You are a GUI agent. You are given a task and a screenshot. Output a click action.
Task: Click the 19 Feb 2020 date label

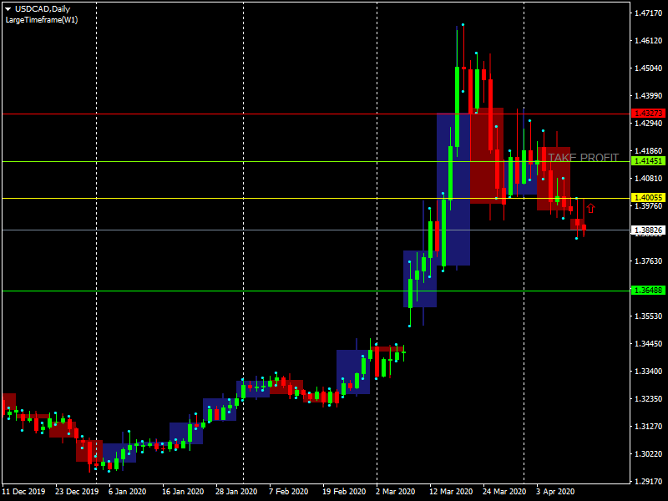[344, 492]
